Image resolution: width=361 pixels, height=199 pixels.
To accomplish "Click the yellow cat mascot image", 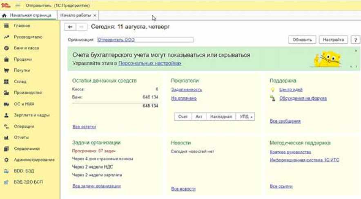I will coord(327,59).
